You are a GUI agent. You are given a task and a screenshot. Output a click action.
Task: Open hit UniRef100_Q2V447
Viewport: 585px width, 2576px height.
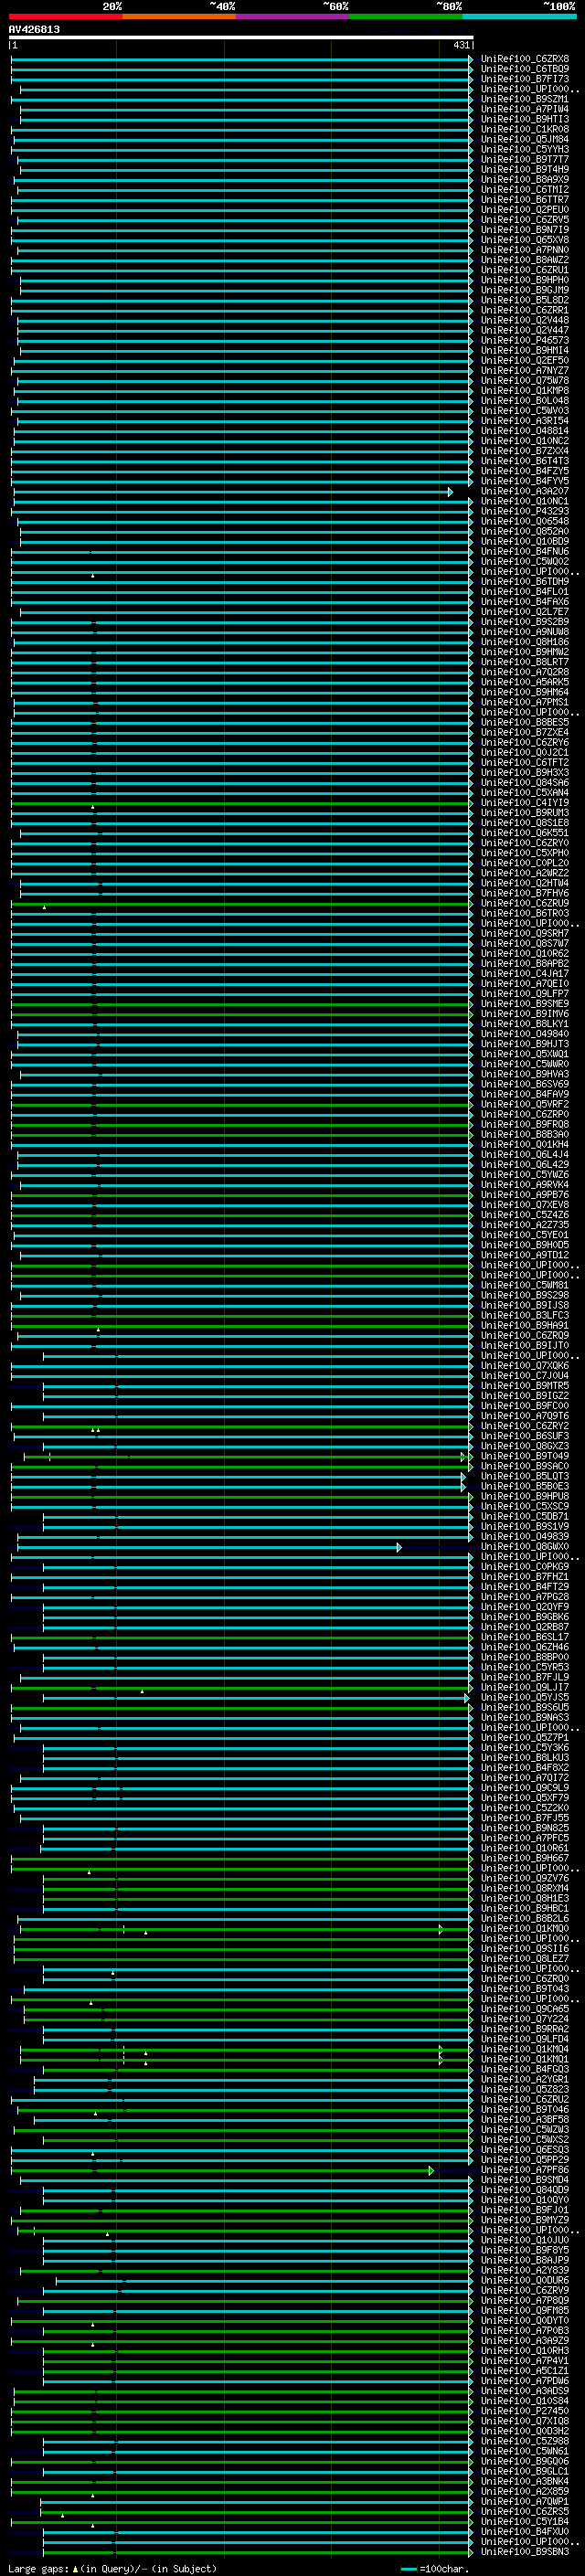(x=525, y=330)
